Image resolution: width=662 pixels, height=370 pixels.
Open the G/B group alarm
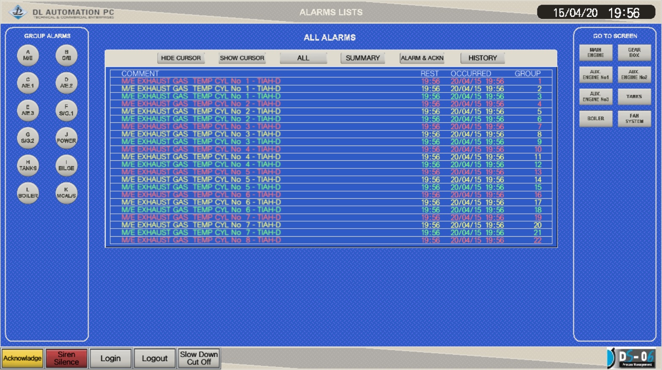tap(66, 55)
